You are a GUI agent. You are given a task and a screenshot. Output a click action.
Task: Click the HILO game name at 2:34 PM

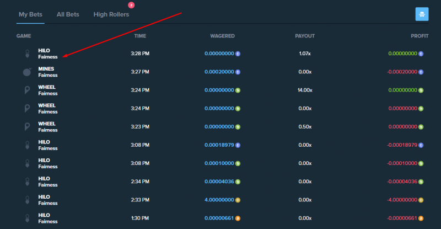tap(44, 179)
